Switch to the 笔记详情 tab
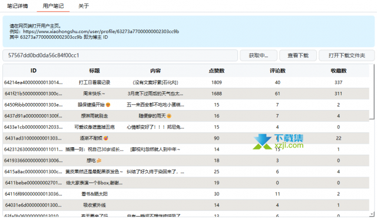This screenshot has height=219, width=377. [17, 6]
